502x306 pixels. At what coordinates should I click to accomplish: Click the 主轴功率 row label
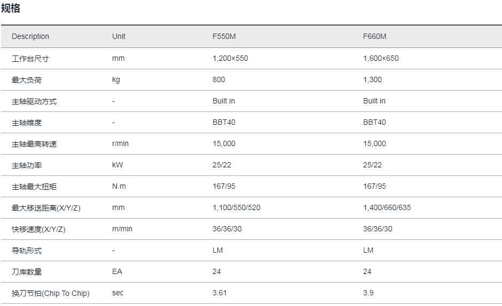pyautogui.click(x=27, y=165)
